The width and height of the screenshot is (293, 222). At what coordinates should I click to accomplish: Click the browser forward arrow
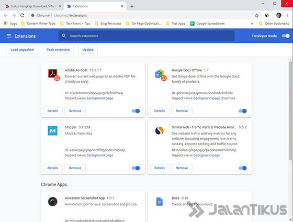(14, 15)
